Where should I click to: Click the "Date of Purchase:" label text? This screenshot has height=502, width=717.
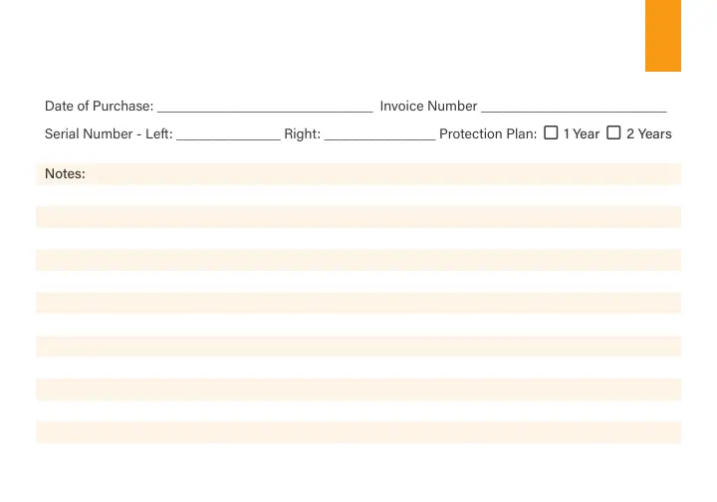tap(99, 106)
